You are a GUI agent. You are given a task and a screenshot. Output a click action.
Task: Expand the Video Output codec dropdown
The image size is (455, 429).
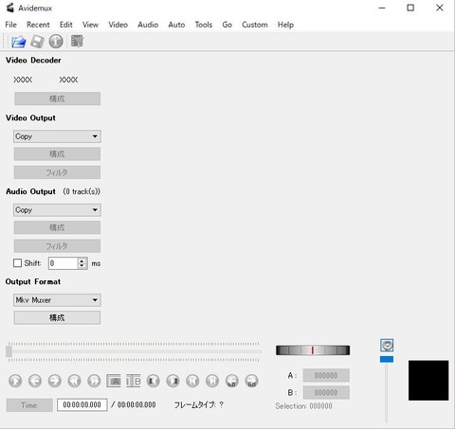coord(57,136)
